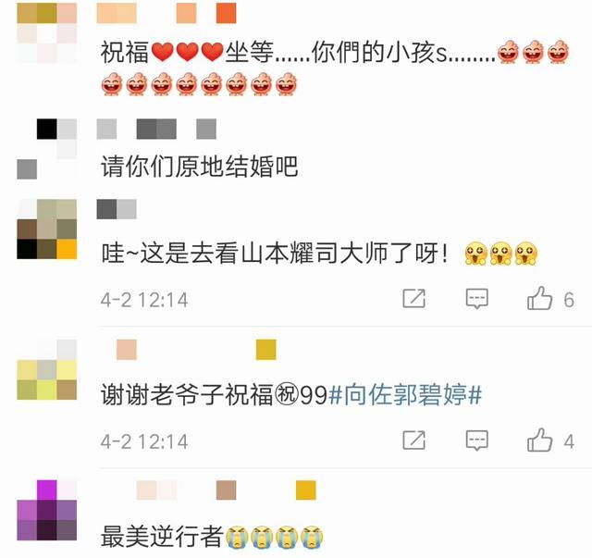The height and width of the screenshot is (558, 592).
Task: Open username above 哇~这是去看山本耀司 comment
Action: 117,209
